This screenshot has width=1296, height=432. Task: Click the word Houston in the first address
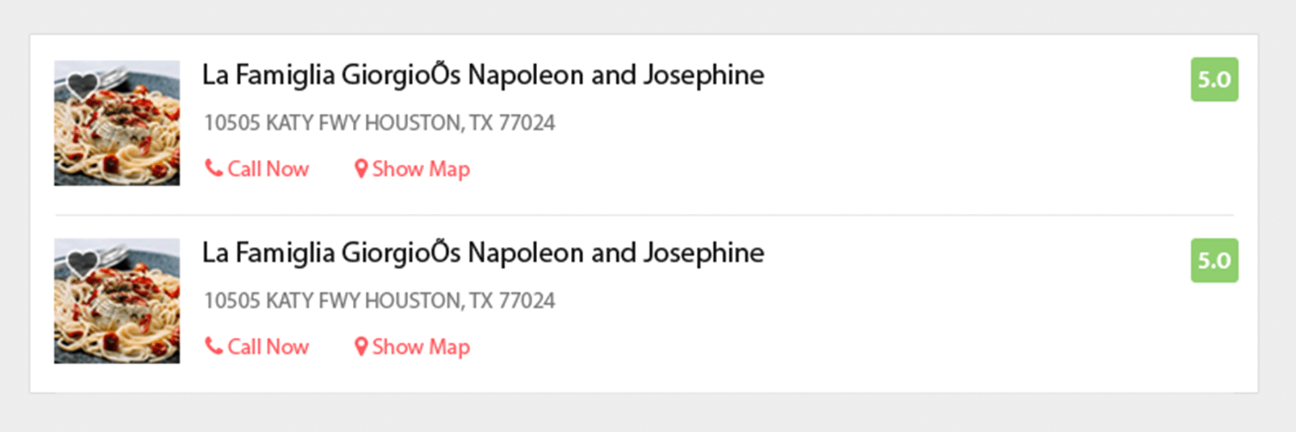[x=413, y=123]
